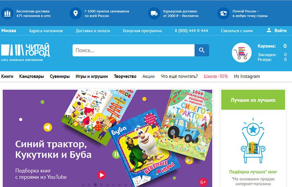
Task: Click the magnifying glass search button
Action: tap(202, 50)
